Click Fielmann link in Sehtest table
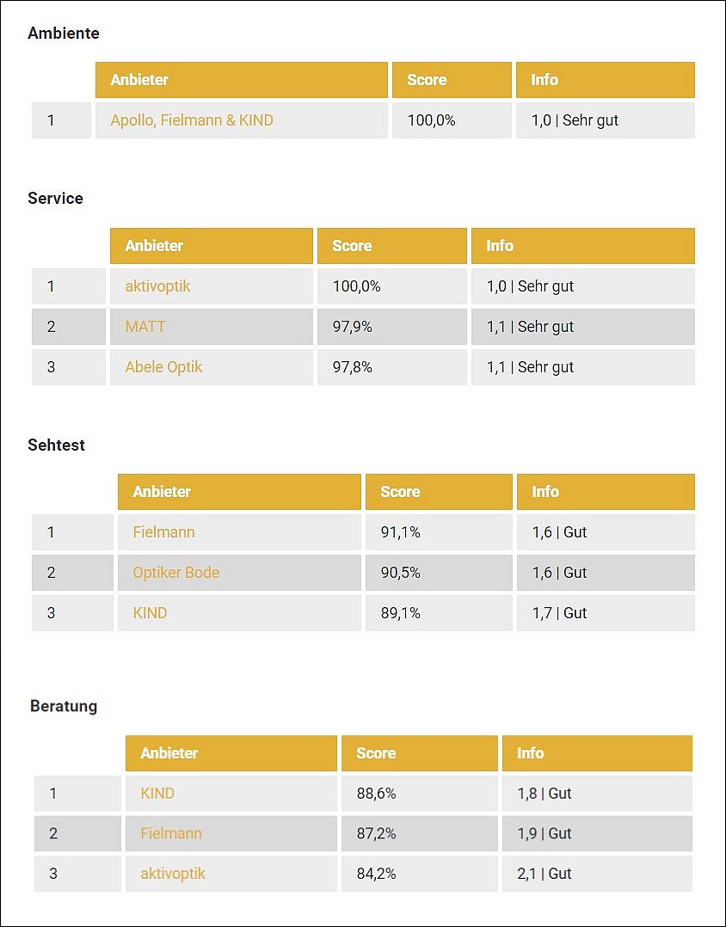The image size is (726, 927). 163,532
